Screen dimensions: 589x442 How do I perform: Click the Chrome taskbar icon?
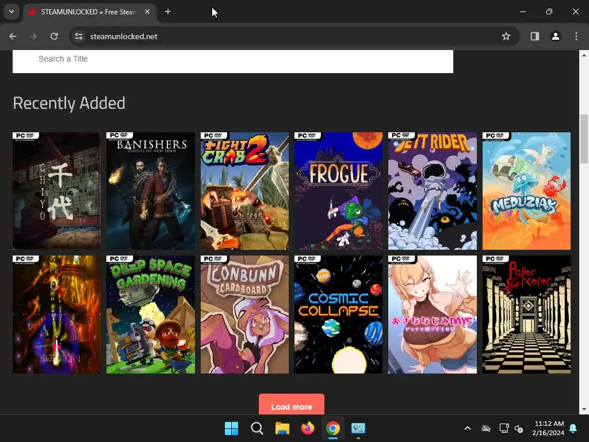click(333, 428)
